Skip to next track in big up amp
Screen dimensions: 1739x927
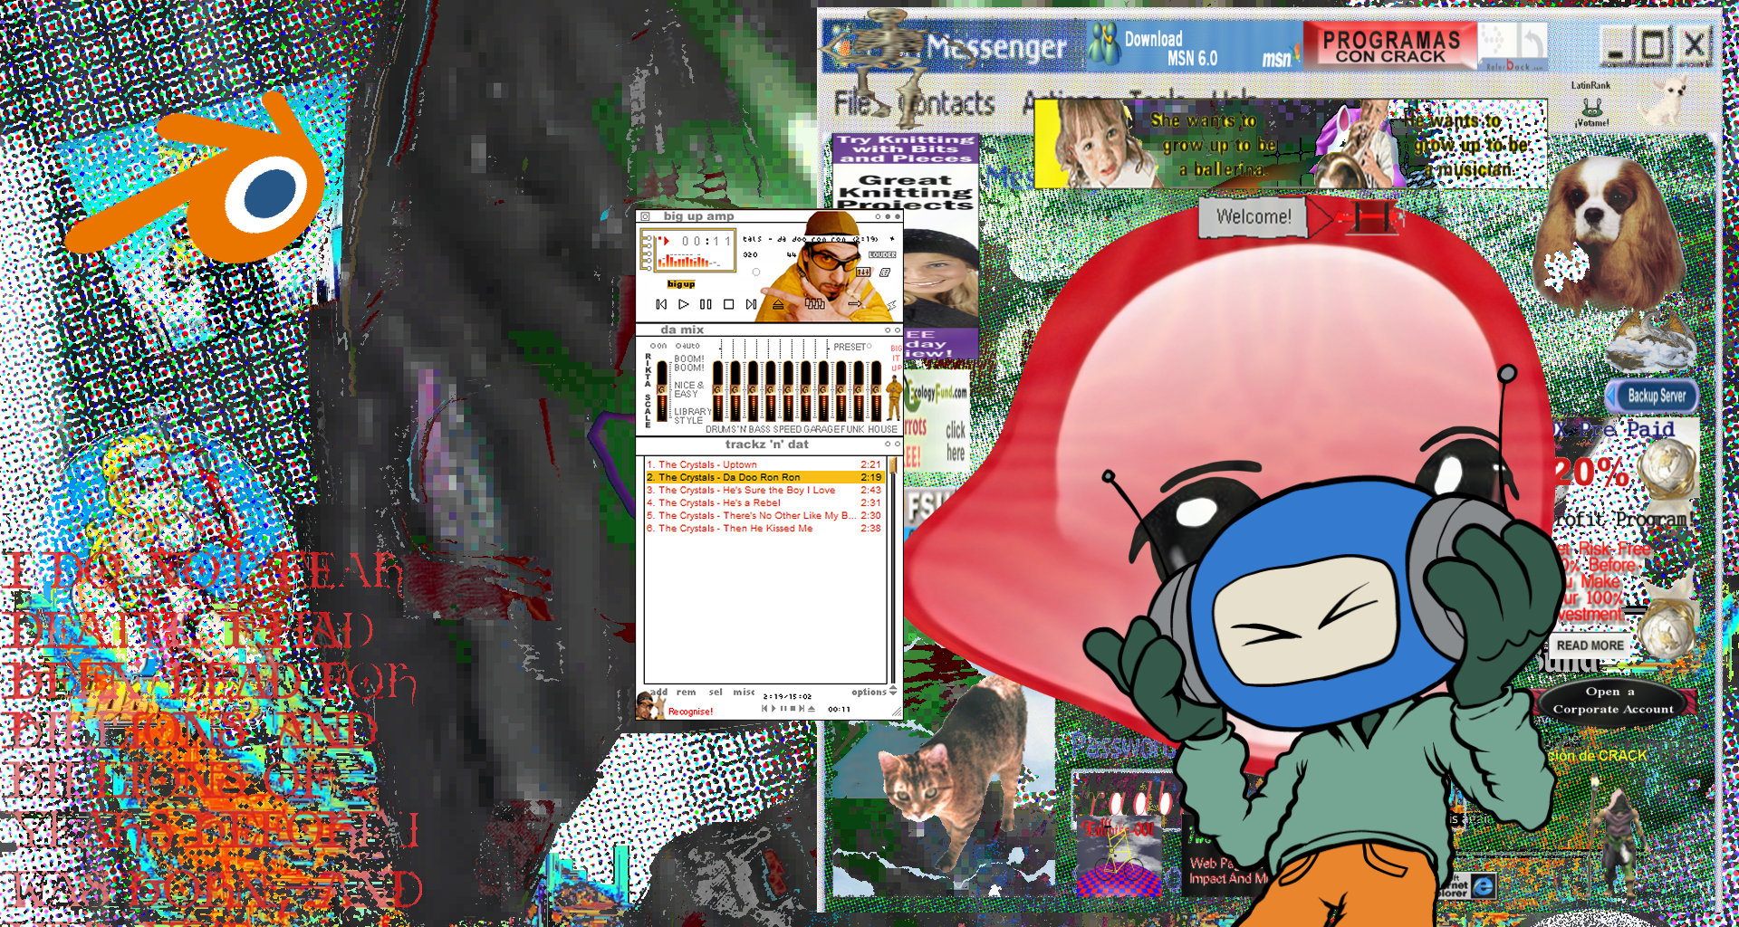point(751,304)
